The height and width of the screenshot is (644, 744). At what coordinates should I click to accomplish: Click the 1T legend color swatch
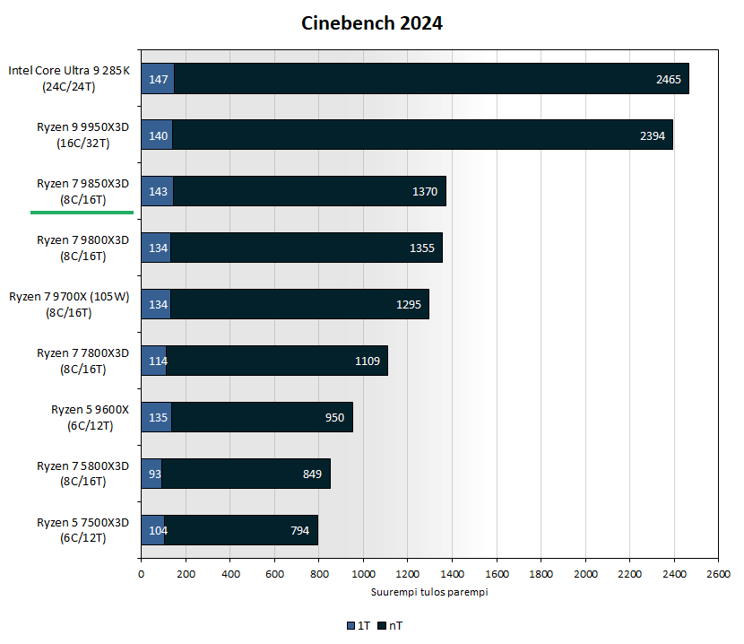[350, 625]
